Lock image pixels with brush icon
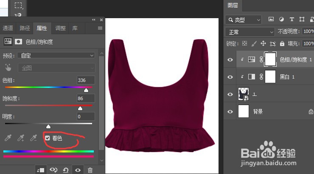 254,43
